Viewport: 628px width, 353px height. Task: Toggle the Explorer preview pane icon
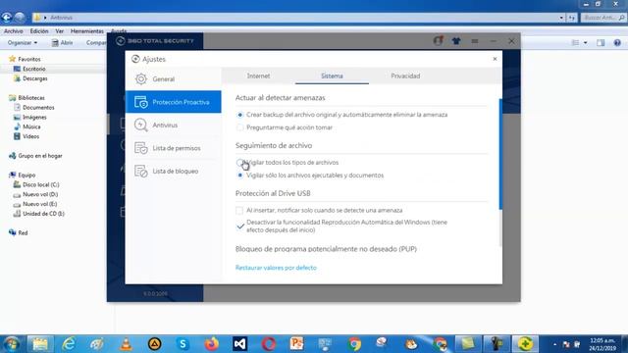(601, 42)
